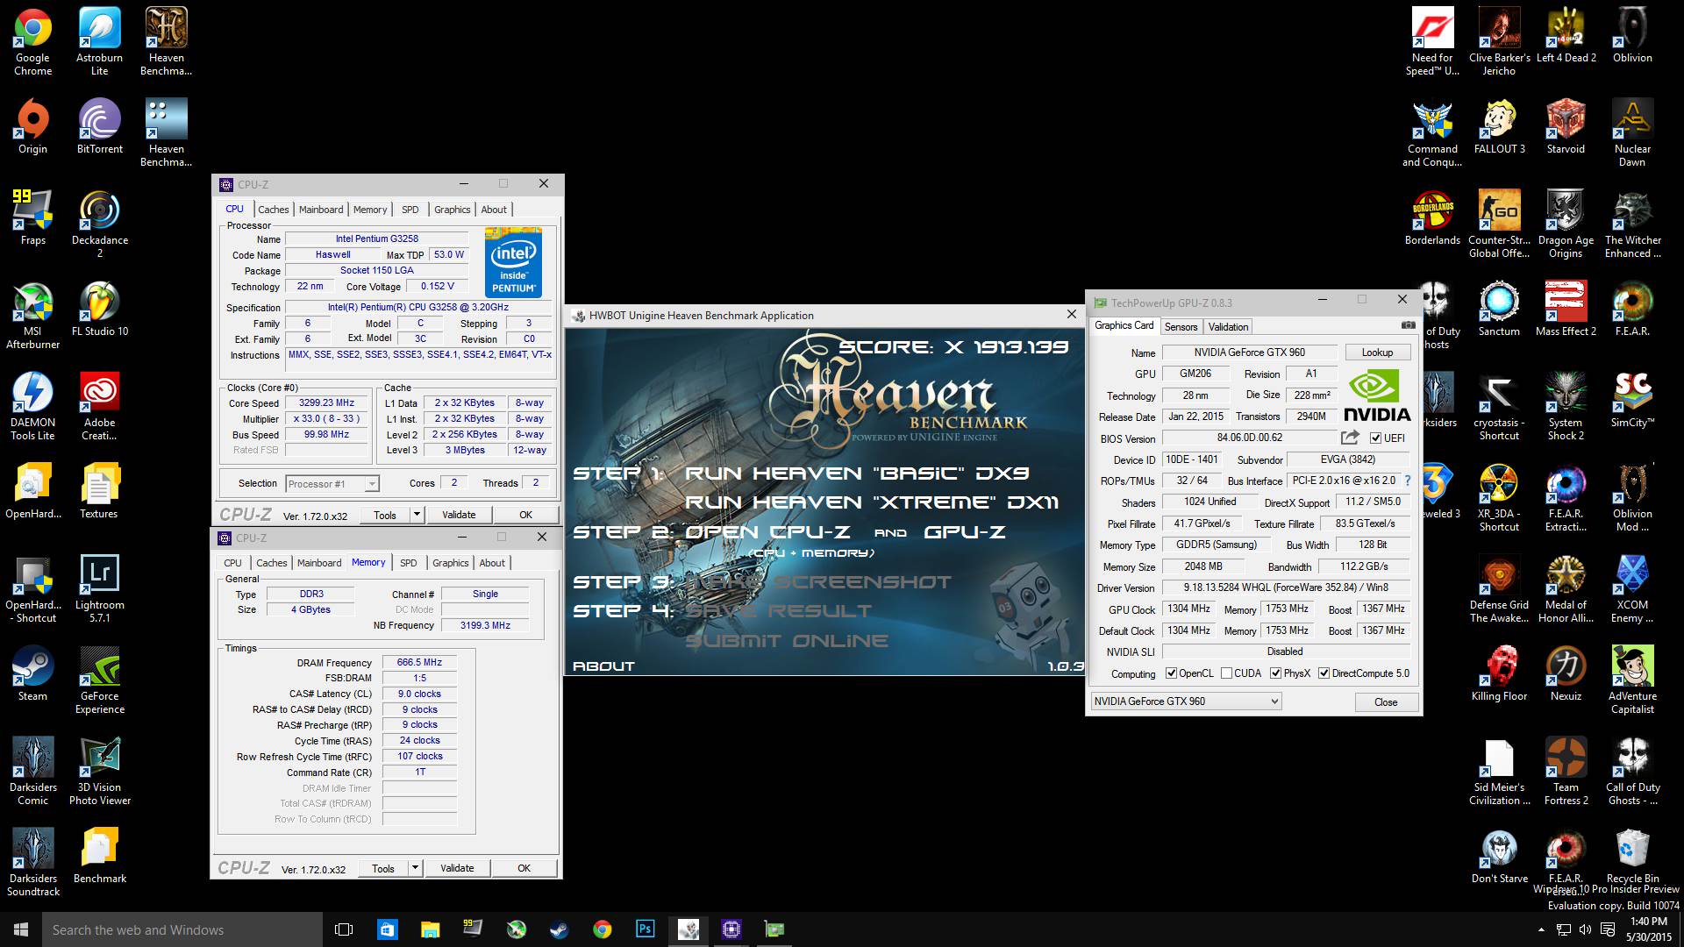The image size is (1684, 947).
Task: Open Photoshop from the taskbar
Action: [x=646, y=929]
